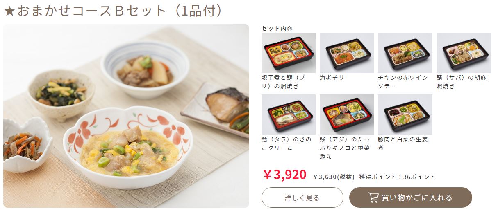Open the おまかせコースＢセット title heading
This screenshot has width=498, height=213.
click(113, 11)
